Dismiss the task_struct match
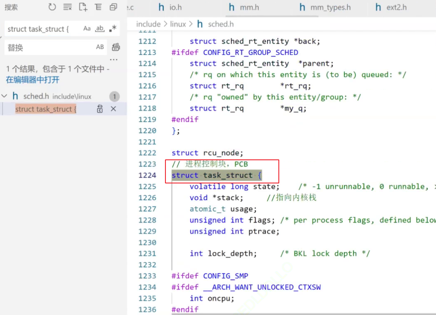 click(x=113, y=109)
